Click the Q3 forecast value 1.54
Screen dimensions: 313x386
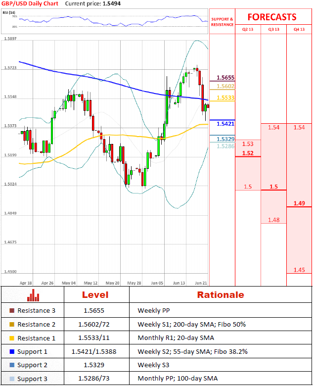(273, 128)
